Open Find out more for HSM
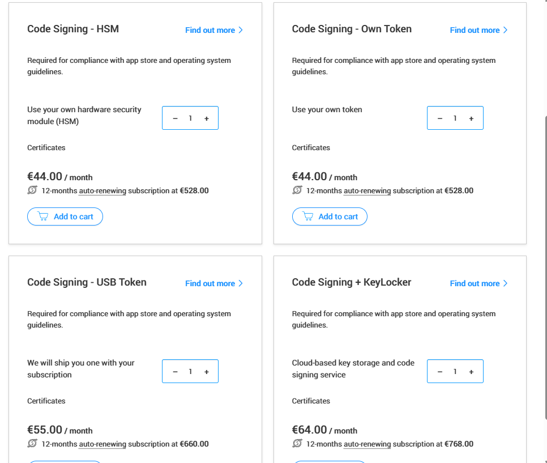This screenshot has height=463, width=547. click(x=213, y=30)
